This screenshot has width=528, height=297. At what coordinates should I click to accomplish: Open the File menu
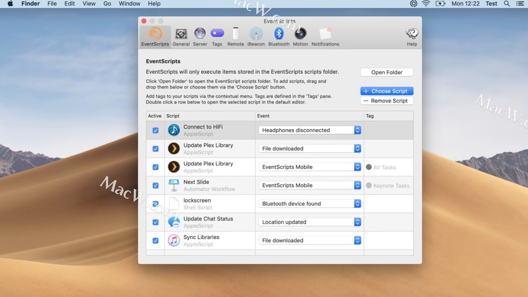[x=52, y=4]
